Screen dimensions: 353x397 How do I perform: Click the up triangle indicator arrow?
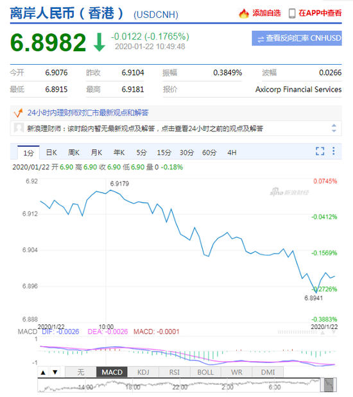[x=43, y=372]
